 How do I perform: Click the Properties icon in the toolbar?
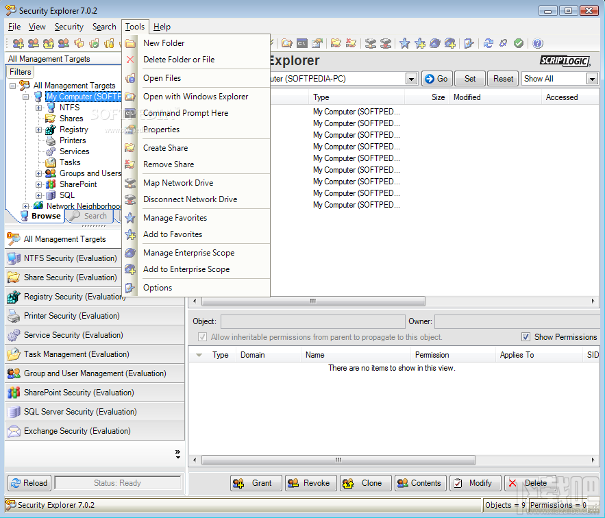(317, 43)
